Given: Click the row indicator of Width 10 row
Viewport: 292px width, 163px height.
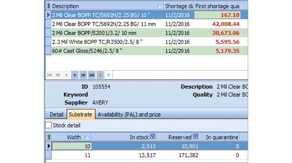Looking at the screenshot, I should tap(49, 146).
